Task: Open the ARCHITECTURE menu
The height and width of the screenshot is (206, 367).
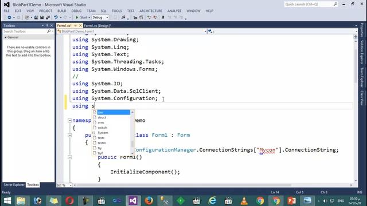Action: tap(151, 11)
